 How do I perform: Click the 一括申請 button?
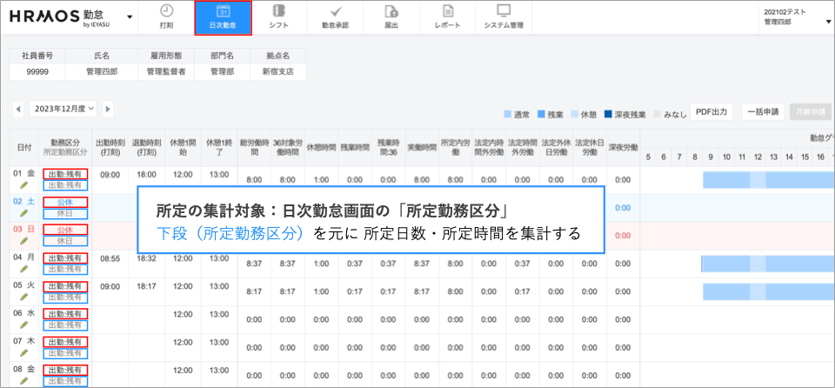[x=762, y=112]
